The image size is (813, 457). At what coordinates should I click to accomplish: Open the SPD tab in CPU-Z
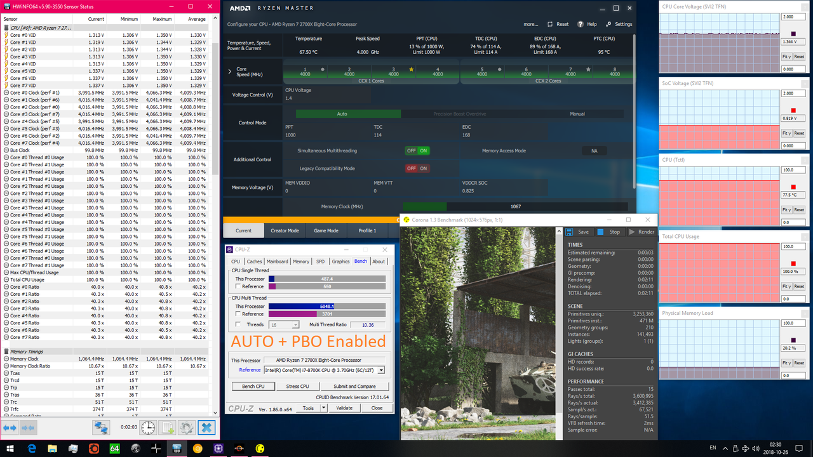coord(322,261)
